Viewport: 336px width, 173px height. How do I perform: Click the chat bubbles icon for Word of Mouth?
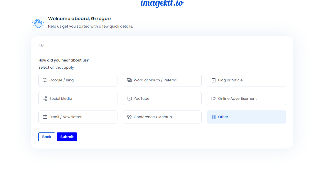click(x=129, y=80)
